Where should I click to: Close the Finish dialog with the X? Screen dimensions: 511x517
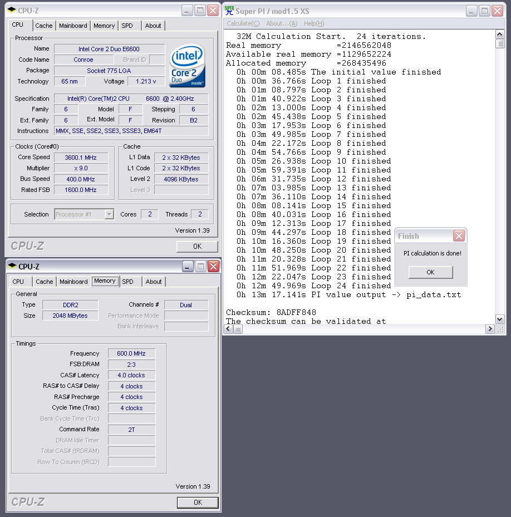(x=459, y=236)
